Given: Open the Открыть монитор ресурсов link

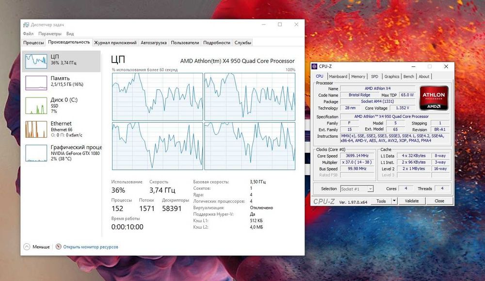Looking at the screenshot, I should pos(91,247).
